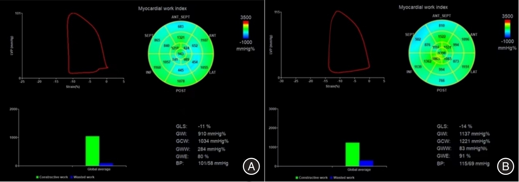Click the Myocardial work index title in panel B
Screen dimensions: 519x182
(x=423, y=7)
